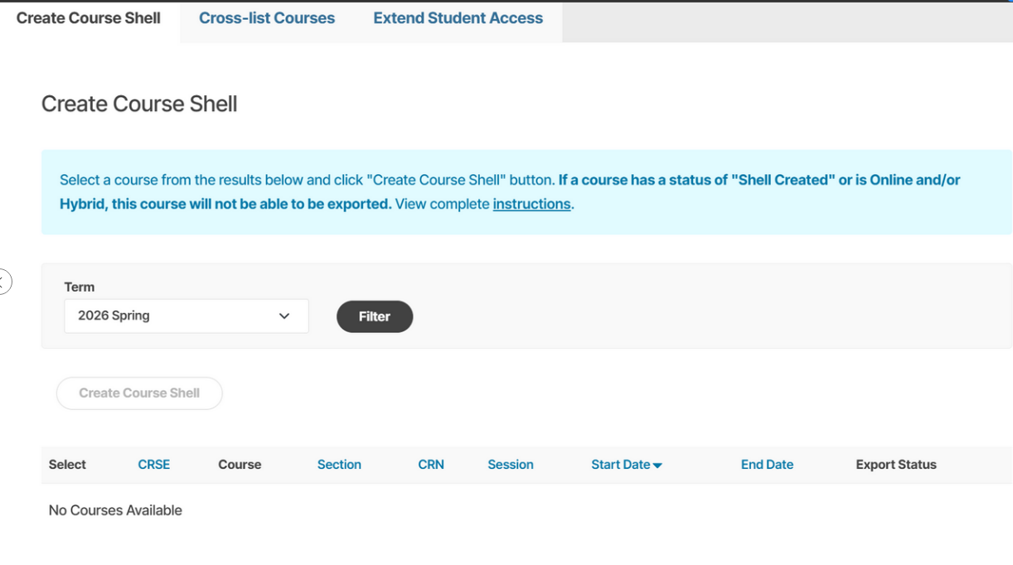1013x565 pixels.
Task: Open the Cross-list Courses tab
Action: (x=267, y=18)
